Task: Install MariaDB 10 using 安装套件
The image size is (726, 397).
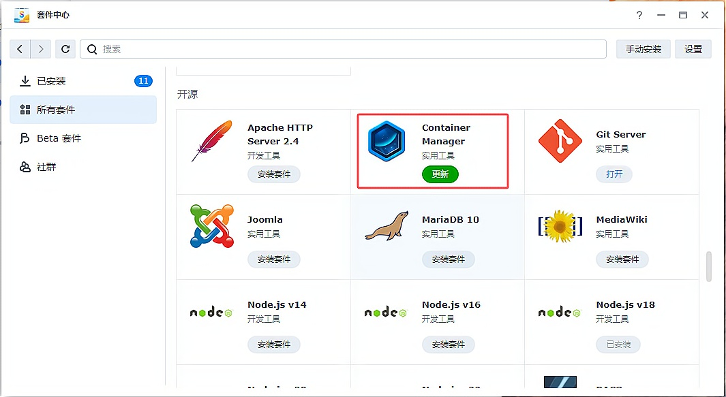Action: pos(448,259)
